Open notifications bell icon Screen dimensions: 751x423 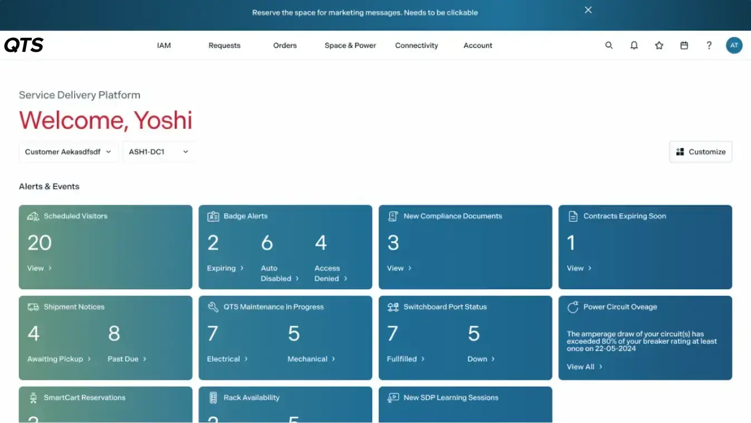click(x=634, y=46)
